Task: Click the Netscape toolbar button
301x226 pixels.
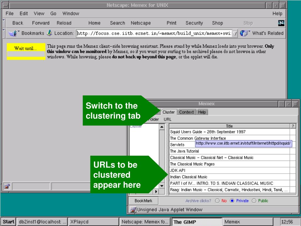Action: click(141, 23)
